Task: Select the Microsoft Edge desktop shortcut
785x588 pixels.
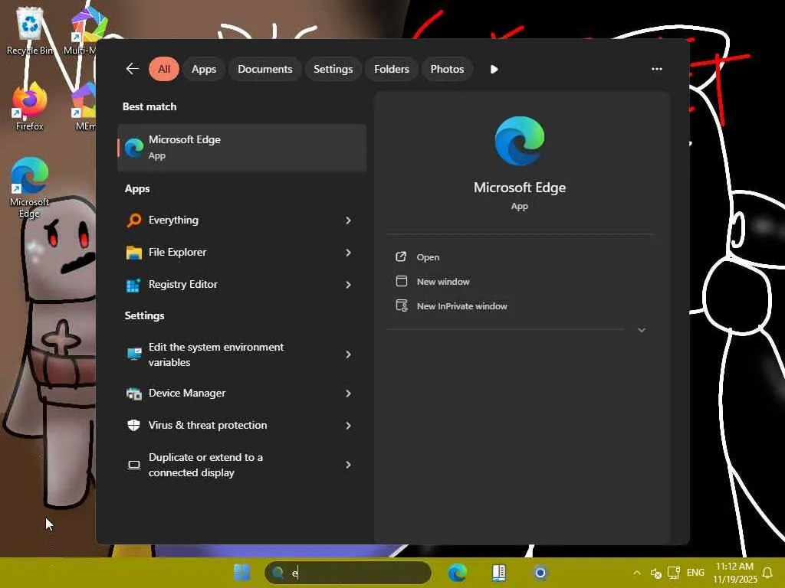Action: click(30, 188)
